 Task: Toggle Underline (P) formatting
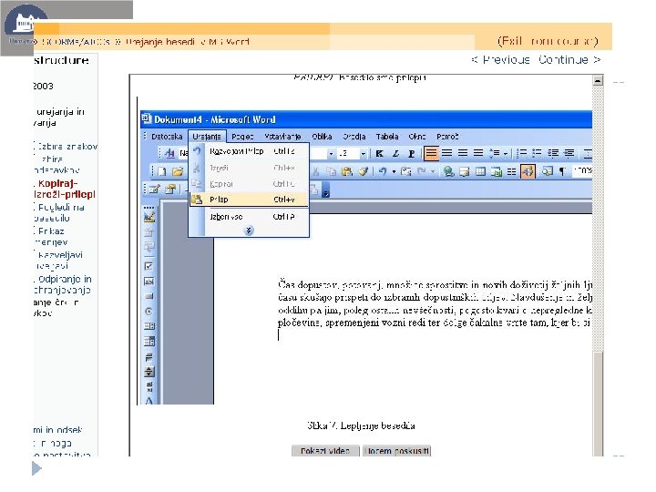point(412,154)
